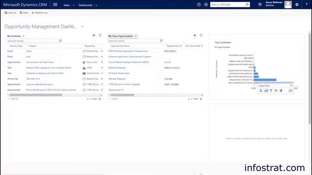Click the SAVE AS command
The width and height of the screenshot is (312, 175).
[10, 13]
